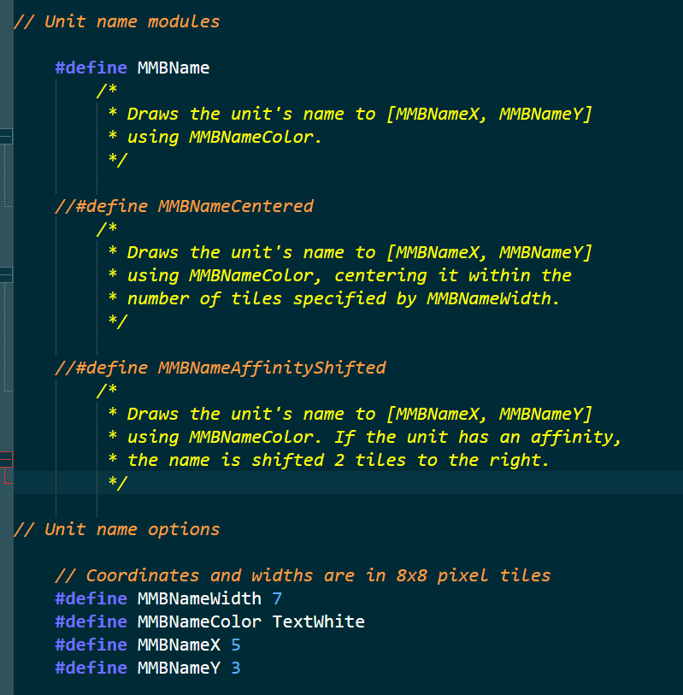Click the highlighted current line's closing '*/'

[x=117, y=483]
